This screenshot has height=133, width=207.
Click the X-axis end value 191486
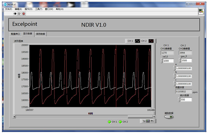tap(151, 110)
